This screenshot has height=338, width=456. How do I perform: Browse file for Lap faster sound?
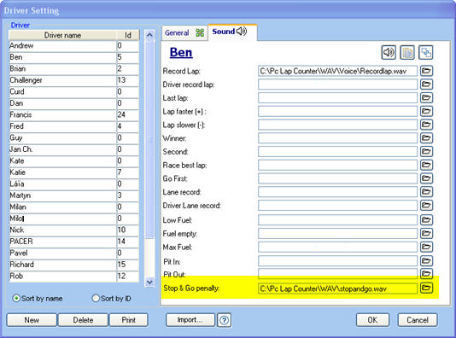click(426, 111)
